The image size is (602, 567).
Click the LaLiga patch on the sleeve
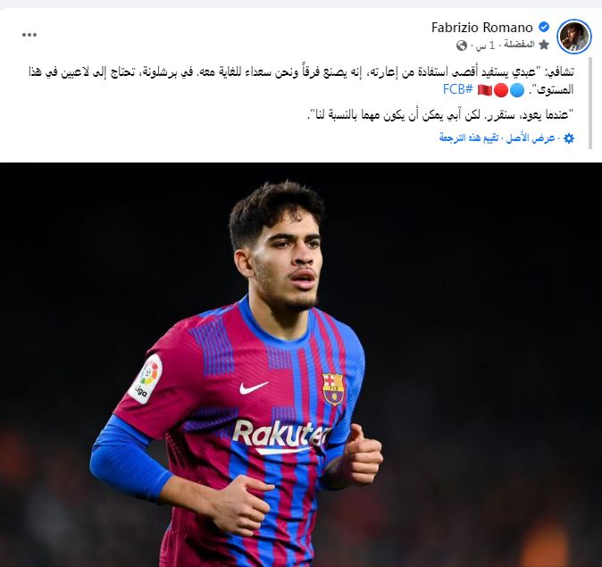tap(146, 379)
